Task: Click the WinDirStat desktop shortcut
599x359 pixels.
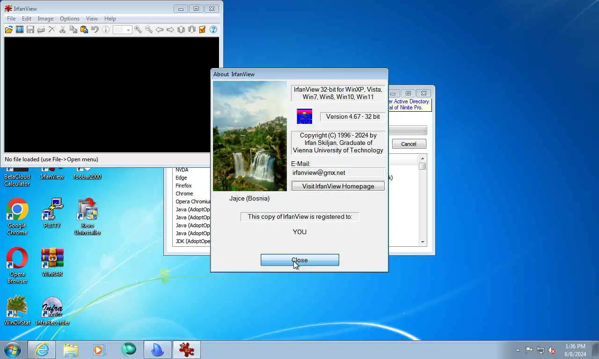Action: [17, 310]
